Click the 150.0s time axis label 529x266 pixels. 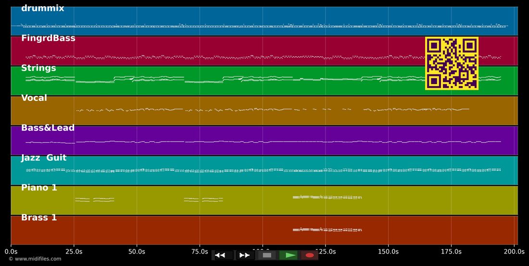[388, 252]
